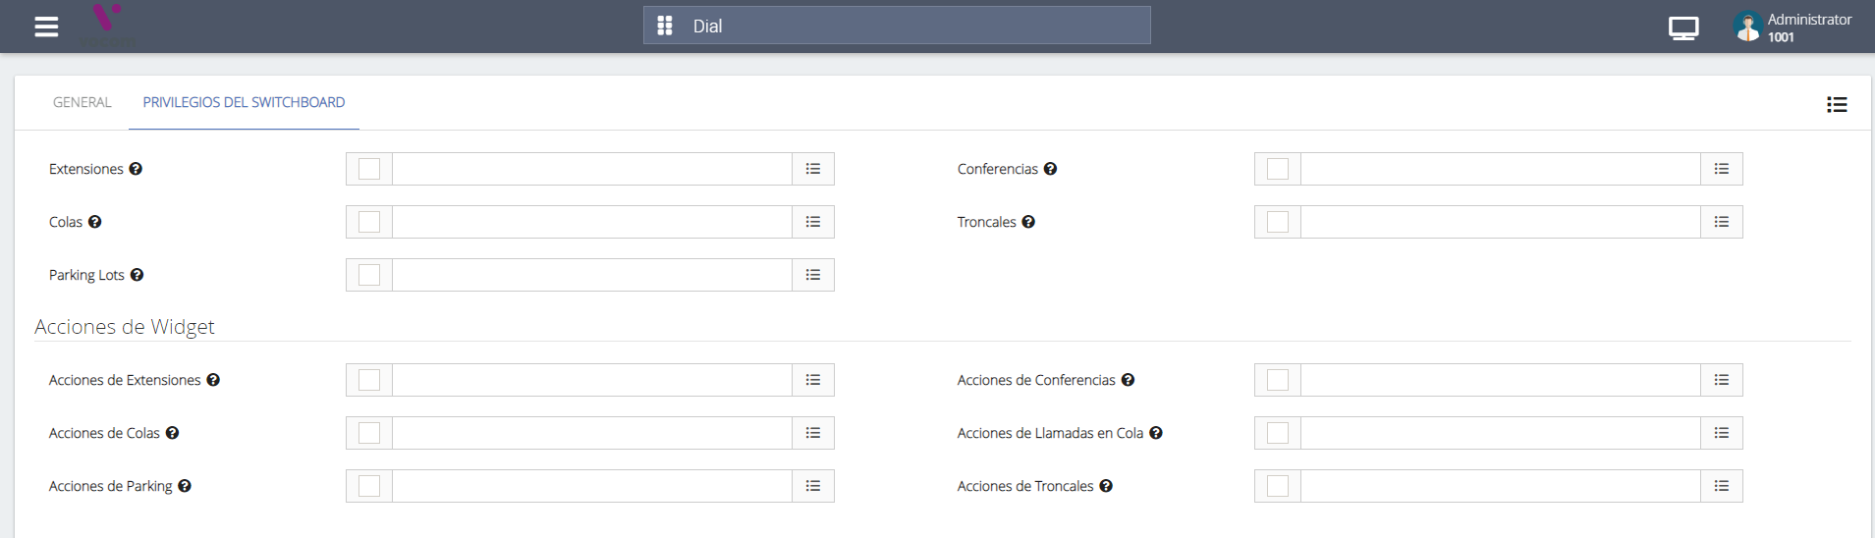The image size is (1875, 538).
Task: Click the monitor icon in header
Action: point(1683,28)
